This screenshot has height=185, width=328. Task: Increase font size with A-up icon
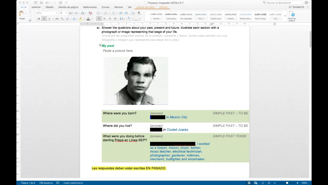pos(71,13)
